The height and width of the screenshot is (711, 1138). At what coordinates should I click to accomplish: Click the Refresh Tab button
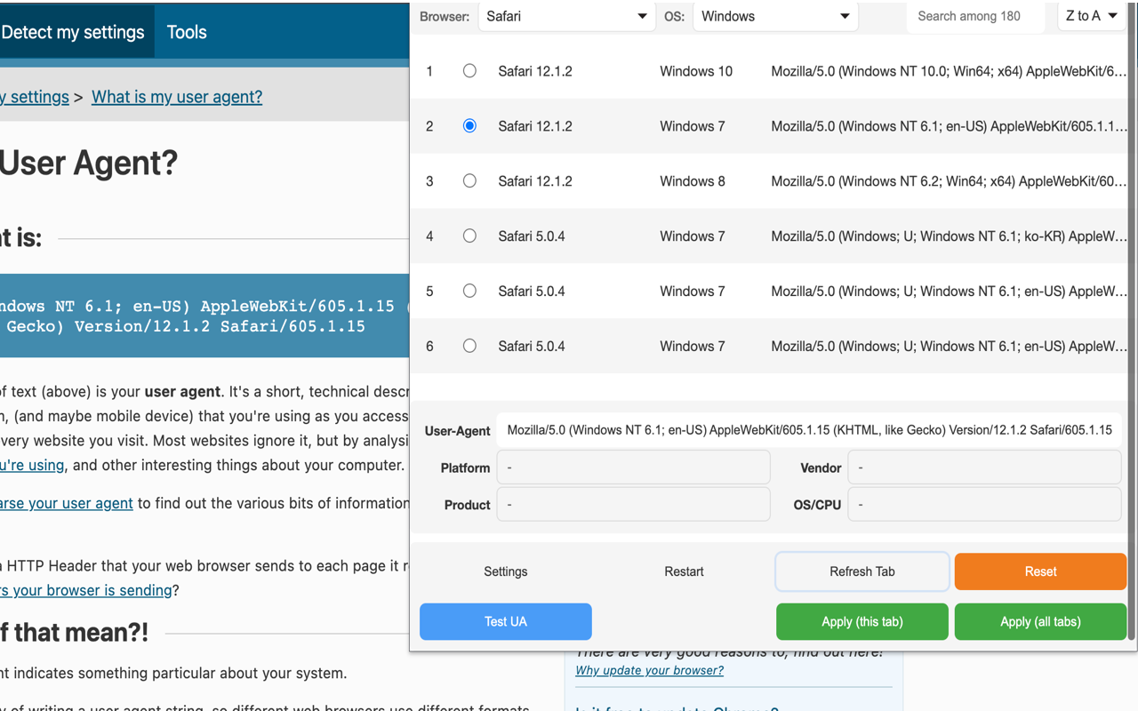(x=862, y=571)
